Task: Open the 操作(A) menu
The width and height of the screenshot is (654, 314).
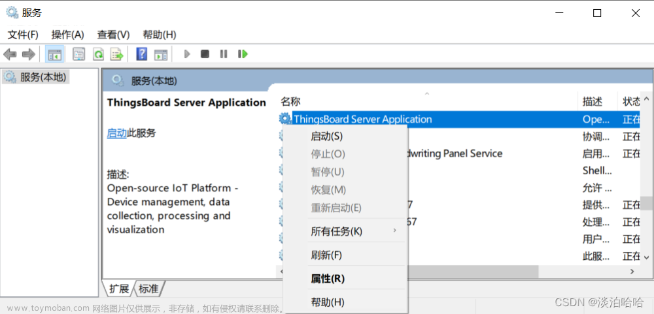Action: [67, 35]
